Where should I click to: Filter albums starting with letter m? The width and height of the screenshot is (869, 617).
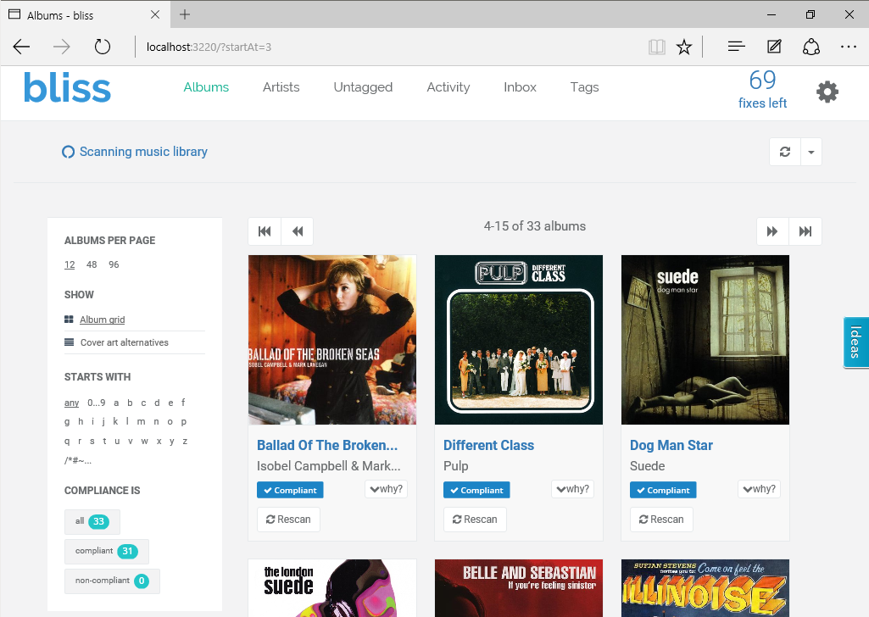tap(142, 421)
